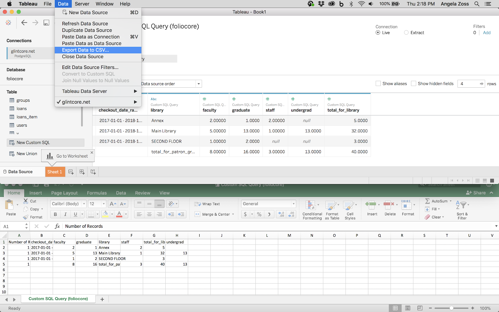499x312 pixels.
Task: Click the Tableau back arrow
Action: [24, 22]
